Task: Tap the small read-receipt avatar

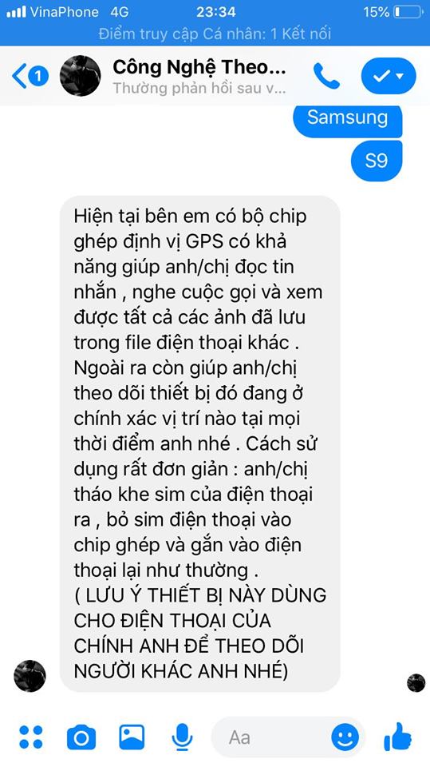Action: 416,682
